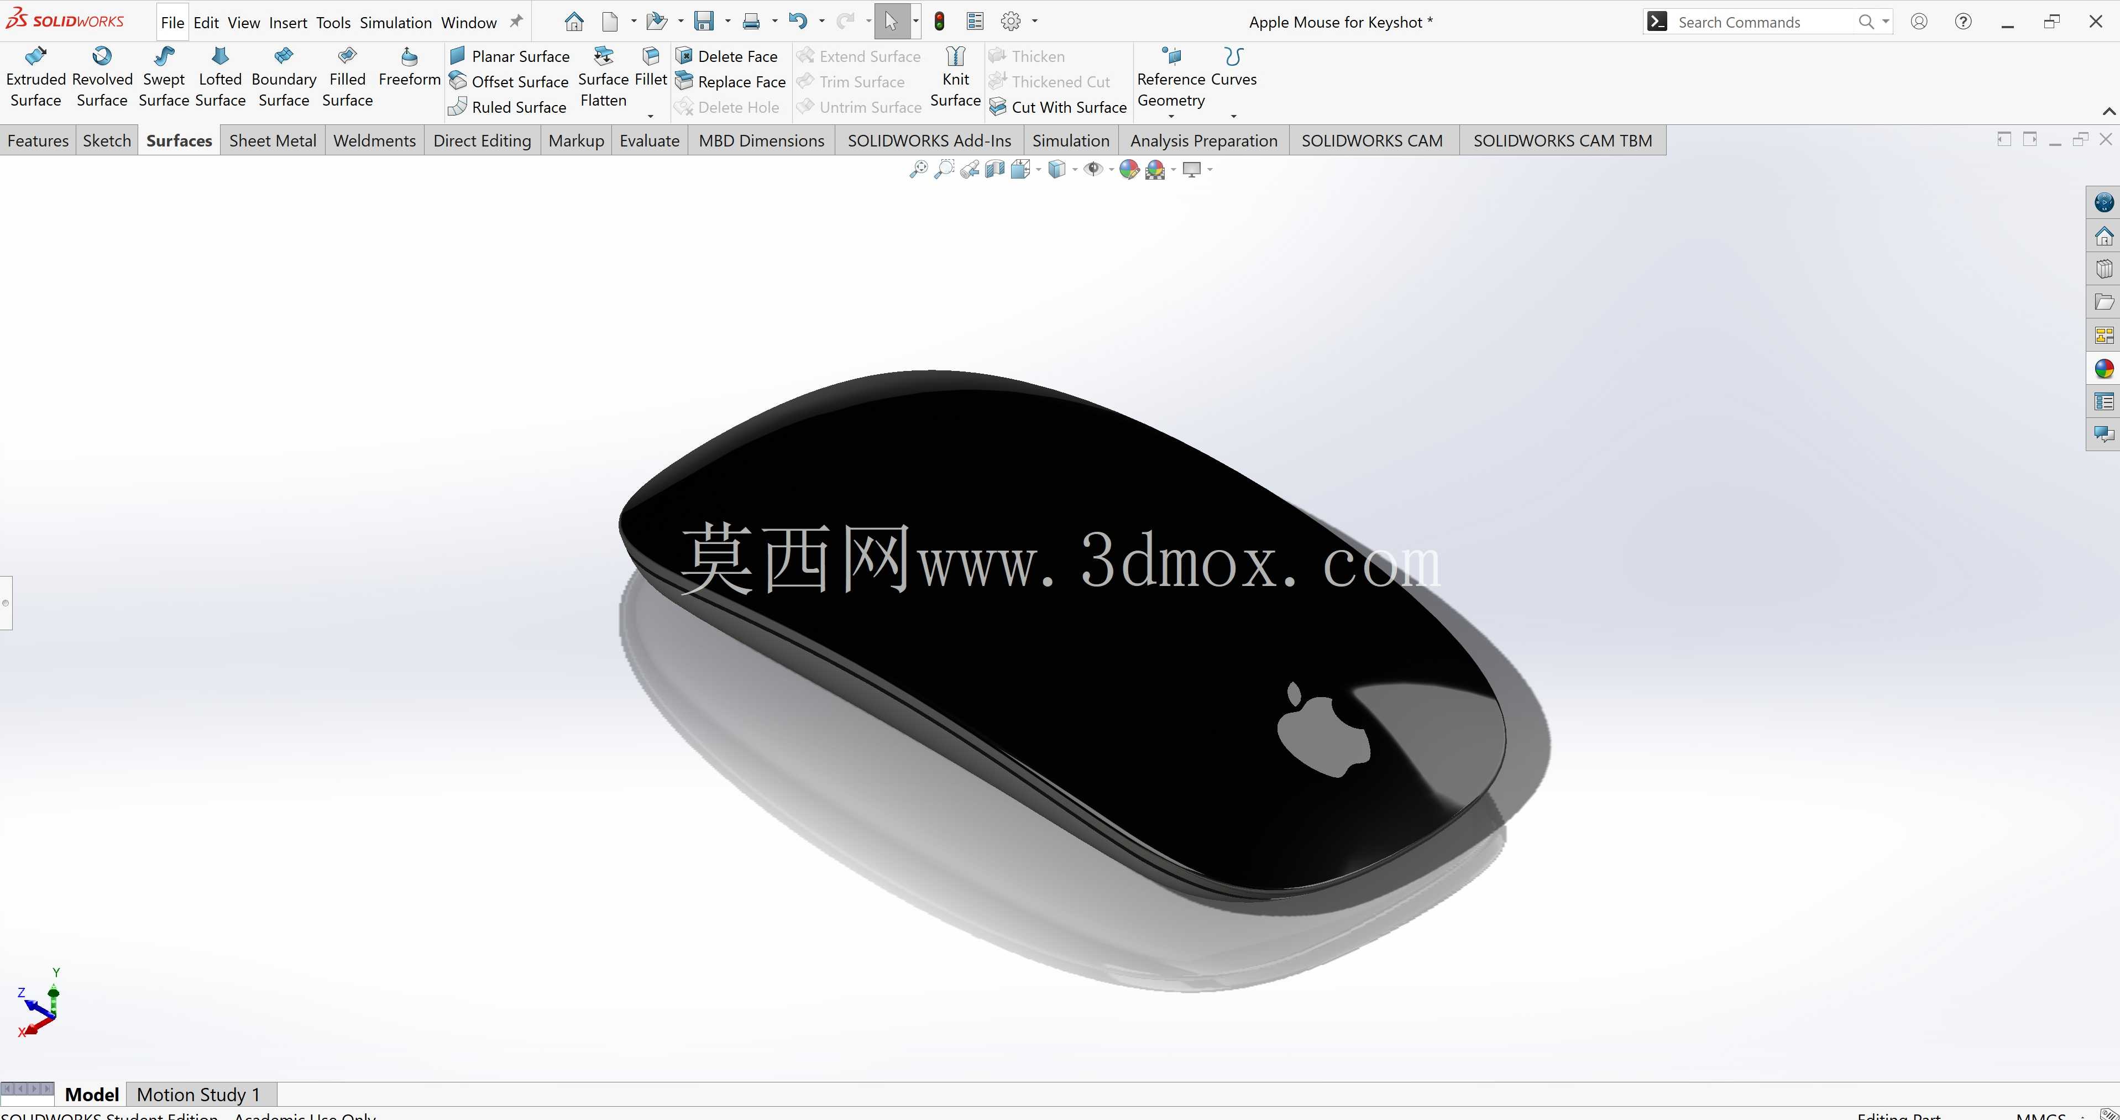Open the View Palette task pane
The width and height of the screenshot is (2120, 1120).
(2103, 336)
